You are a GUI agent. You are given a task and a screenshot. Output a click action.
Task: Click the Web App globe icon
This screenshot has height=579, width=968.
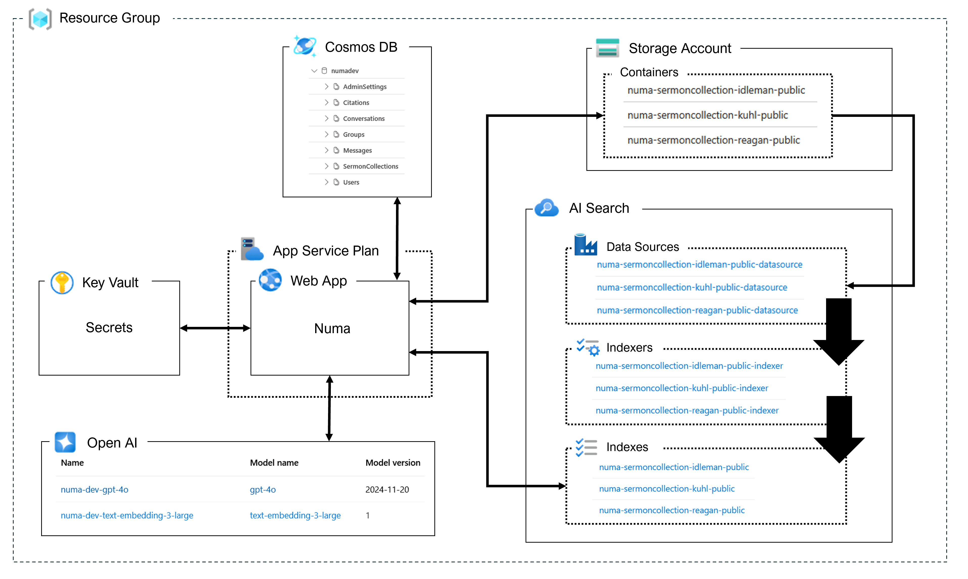270,280
